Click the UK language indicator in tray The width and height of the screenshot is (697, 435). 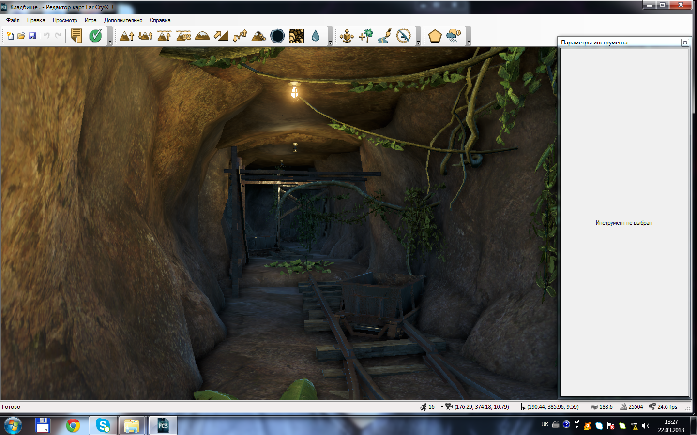(x=545, y=424)
